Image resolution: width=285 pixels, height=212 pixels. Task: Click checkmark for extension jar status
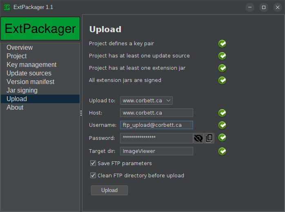pos(222,68)
